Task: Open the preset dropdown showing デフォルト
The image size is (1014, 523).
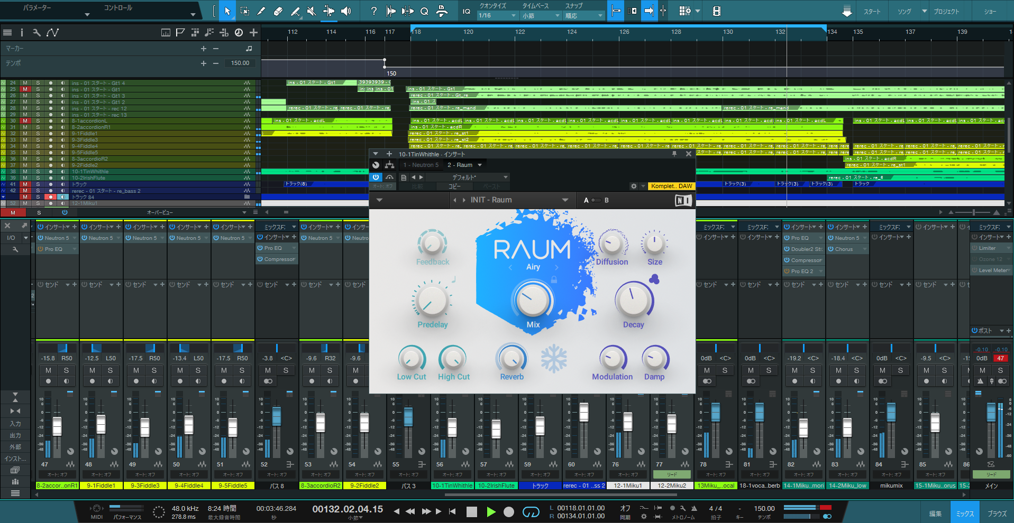Action: click(468, 178)
